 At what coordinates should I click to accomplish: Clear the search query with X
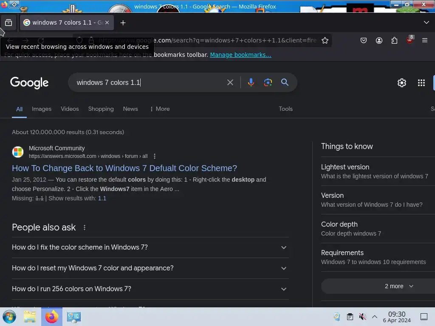(x=230, y=83)
